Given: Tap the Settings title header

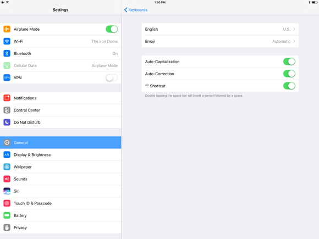Looking at the screenshot, I should click(x=61, y=10).
